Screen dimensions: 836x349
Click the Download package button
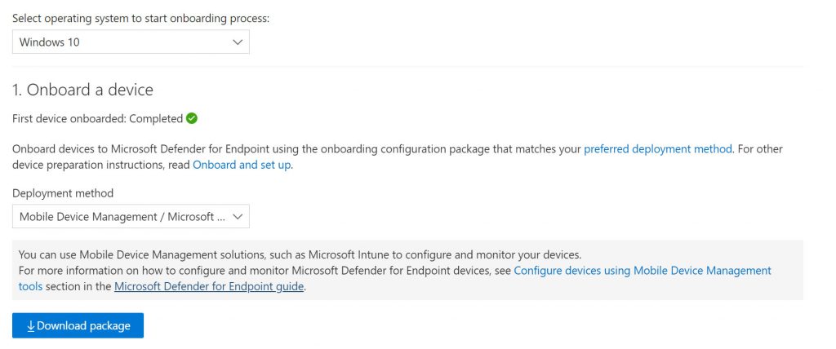click(78, 325)
